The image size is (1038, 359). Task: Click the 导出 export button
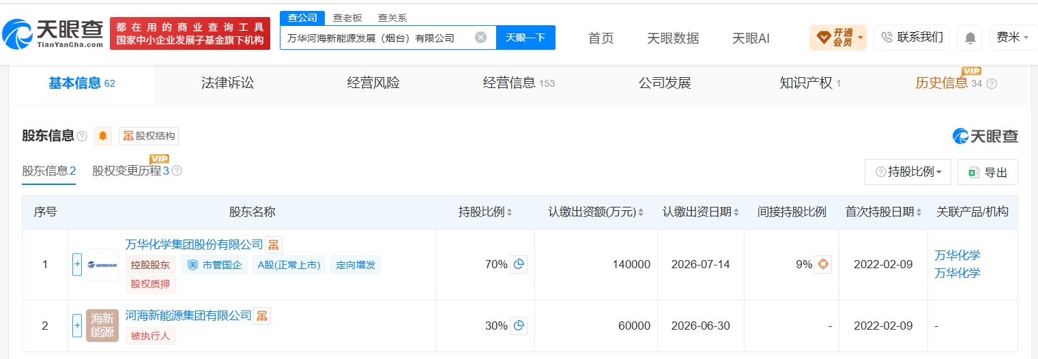coord(987,172)
